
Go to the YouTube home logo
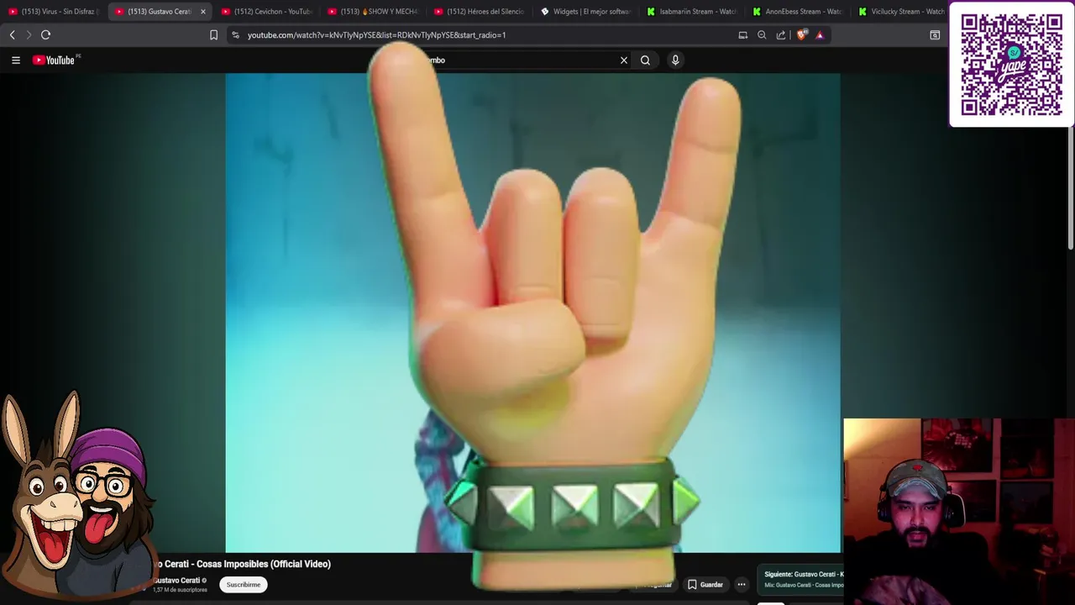point(55,60)
